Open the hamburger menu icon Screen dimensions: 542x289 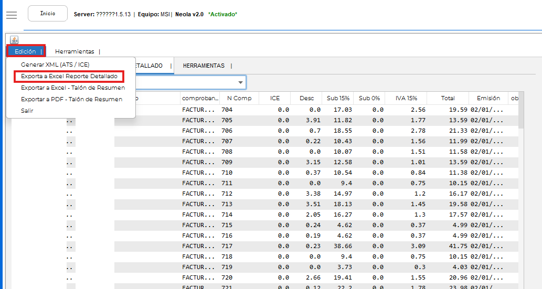[x=12, y=15]
